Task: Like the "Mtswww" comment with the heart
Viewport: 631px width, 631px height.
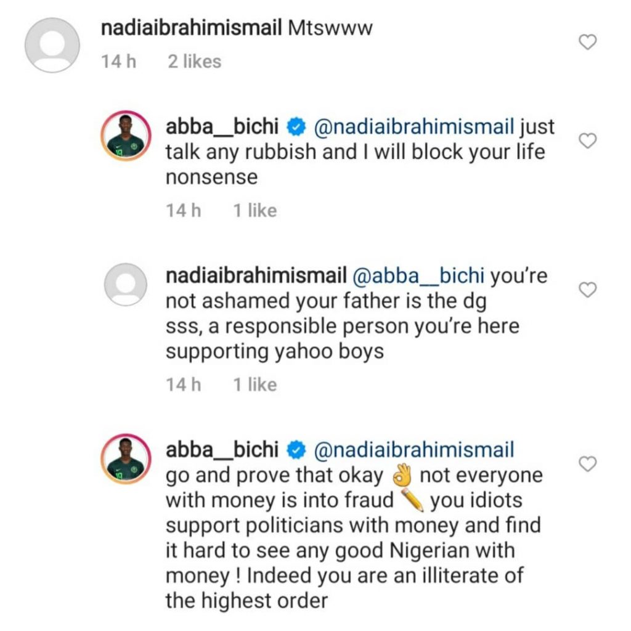Action: 589,42
